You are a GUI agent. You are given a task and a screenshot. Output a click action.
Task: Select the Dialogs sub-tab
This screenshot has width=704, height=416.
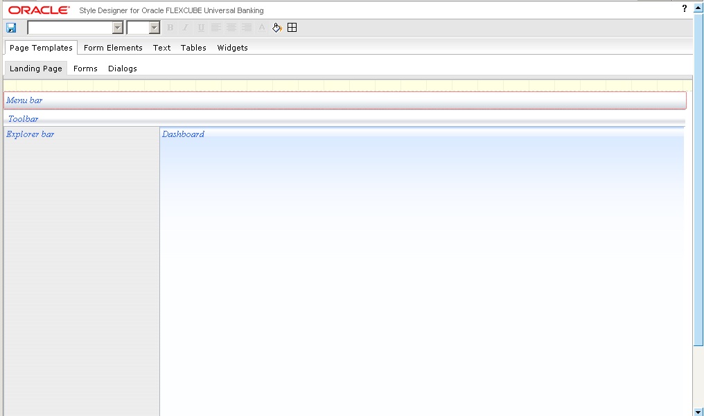coord(123,69)
